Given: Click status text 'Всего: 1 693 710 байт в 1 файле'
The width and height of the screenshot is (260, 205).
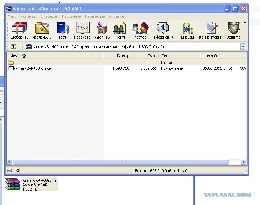Looking at the screenshot, I should [x=163, y=171].
